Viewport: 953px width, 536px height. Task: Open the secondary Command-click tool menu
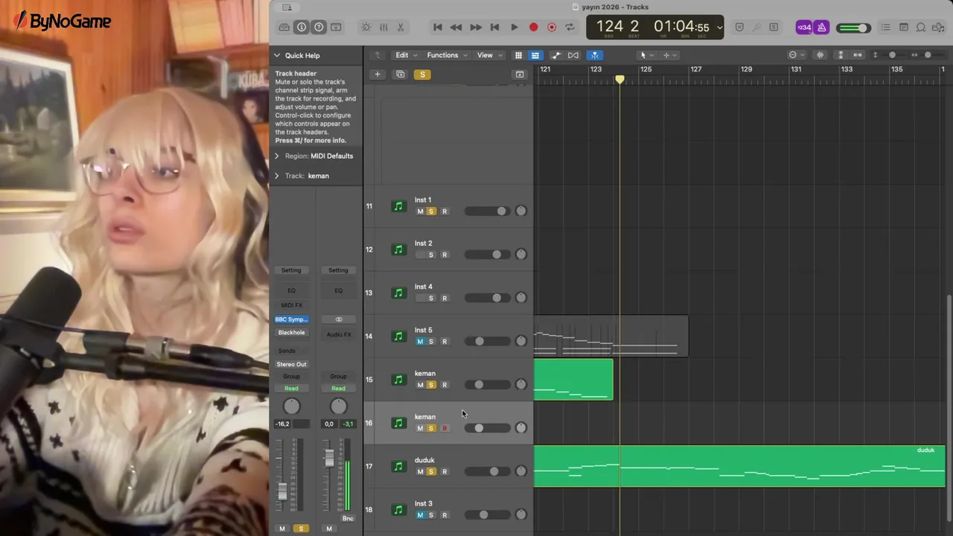coord(668,55)
